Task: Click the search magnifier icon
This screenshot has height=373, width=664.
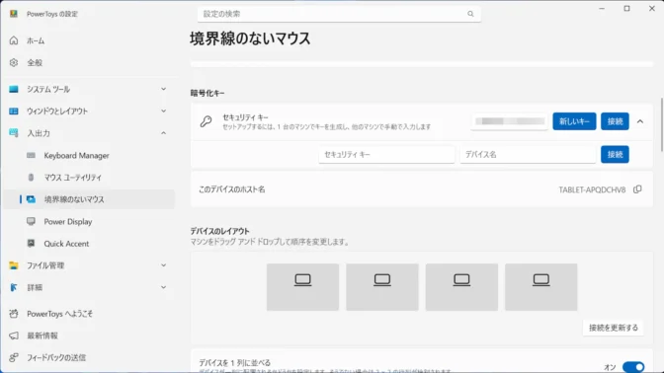Action: pos(470,14)
